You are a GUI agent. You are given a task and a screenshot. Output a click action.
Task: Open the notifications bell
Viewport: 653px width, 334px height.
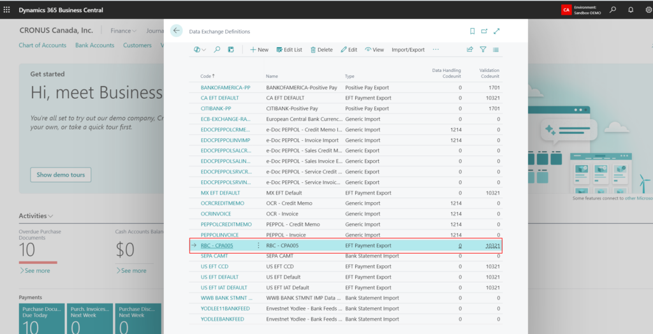point(631,10)
